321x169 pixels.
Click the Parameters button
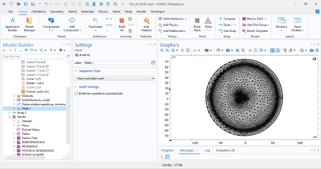95,24
